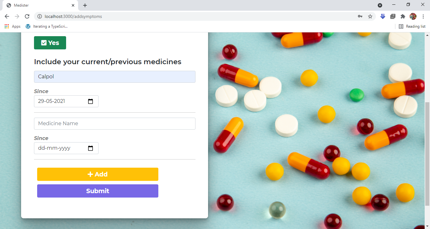Toggle the green Yes button's checkbox
Viewport: 430px width, 229px height.
pyautogui.click(x=44, y=42)
